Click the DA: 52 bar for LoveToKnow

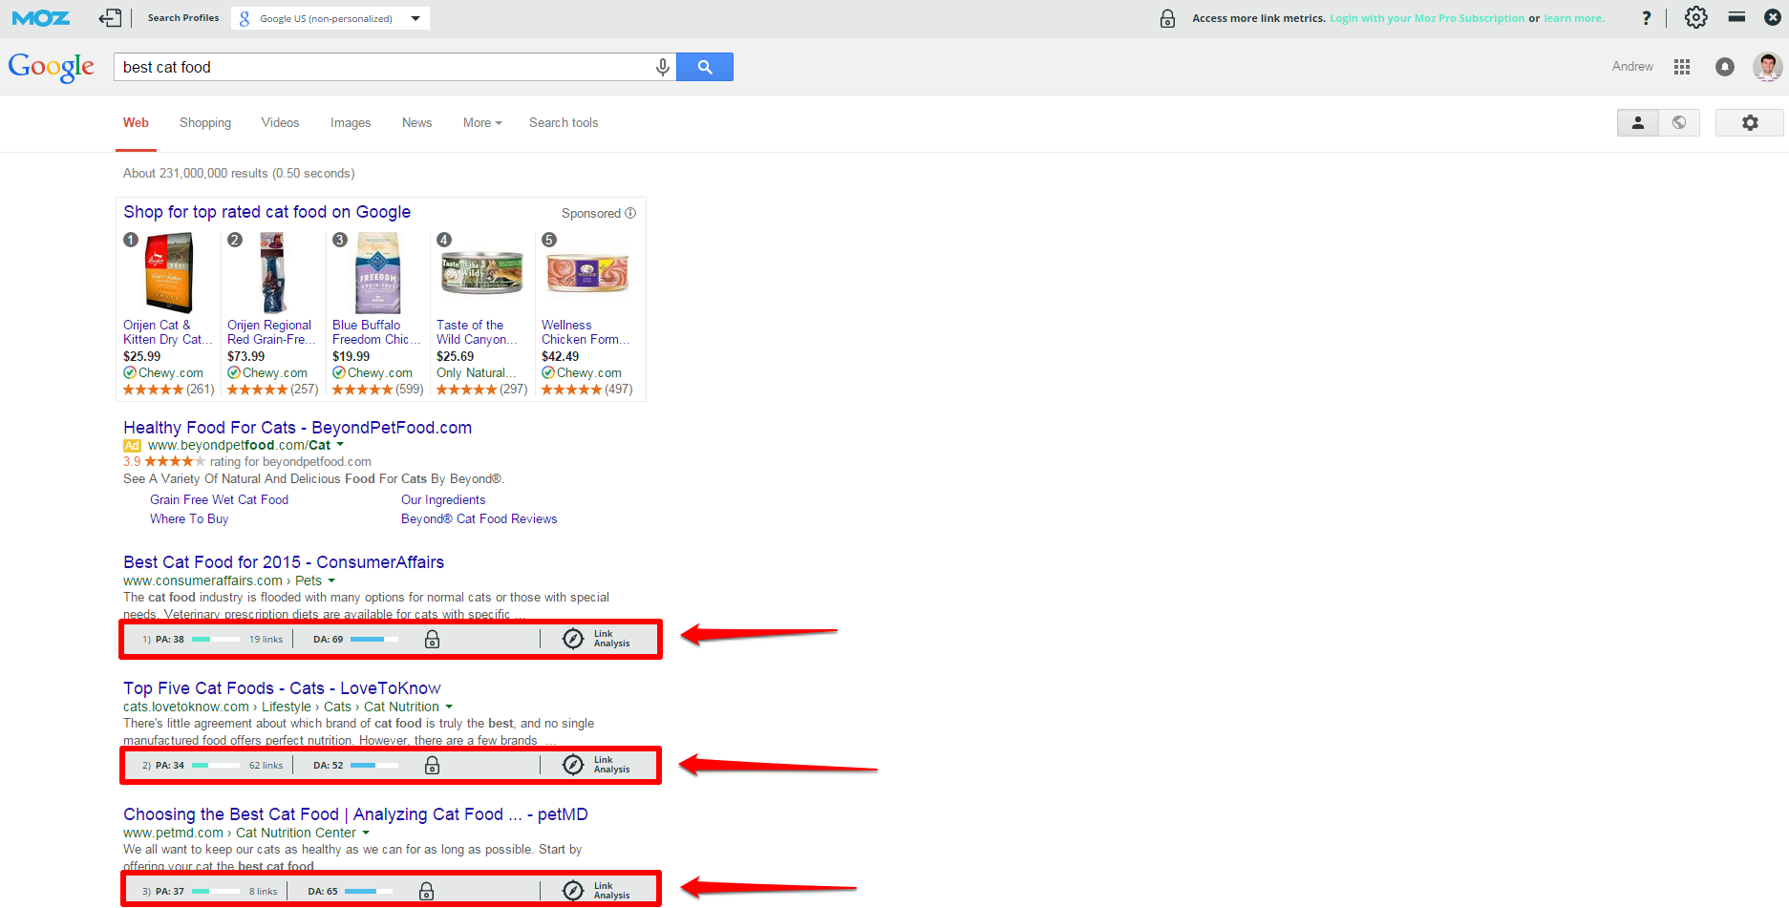coord(374,766)
